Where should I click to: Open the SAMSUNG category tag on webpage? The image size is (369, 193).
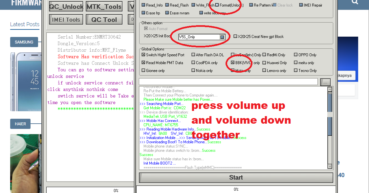24,42
